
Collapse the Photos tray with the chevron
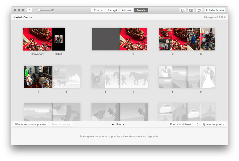(113, 124)
